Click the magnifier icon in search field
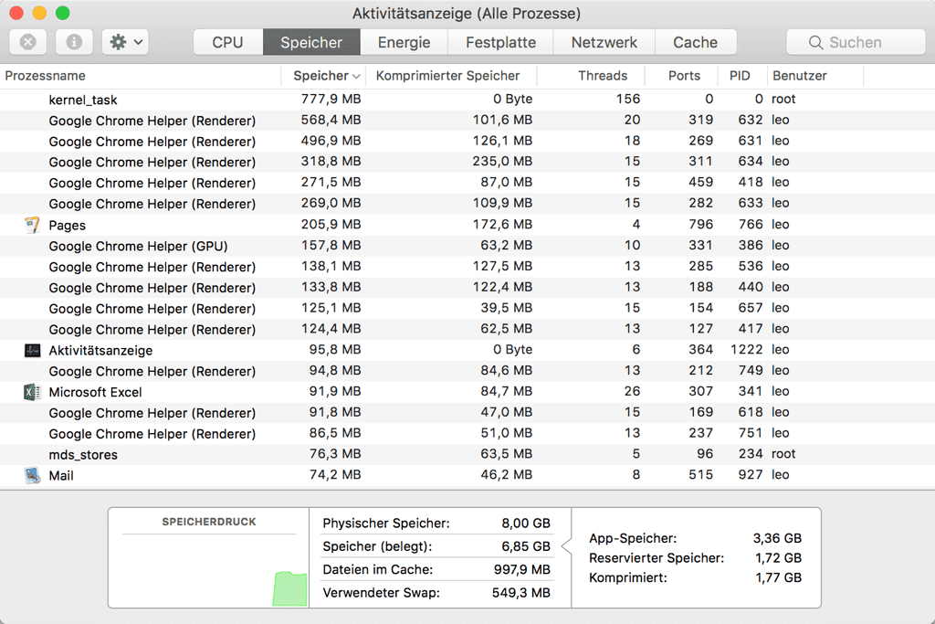 coord(815,42)
